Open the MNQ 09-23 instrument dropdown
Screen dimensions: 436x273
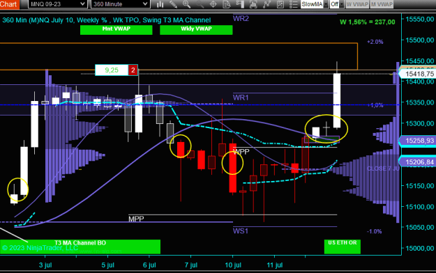tap(57, 4)
